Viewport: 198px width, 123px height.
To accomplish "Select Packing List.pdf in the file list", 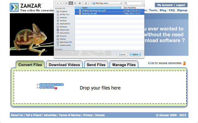I will (90, 13).
